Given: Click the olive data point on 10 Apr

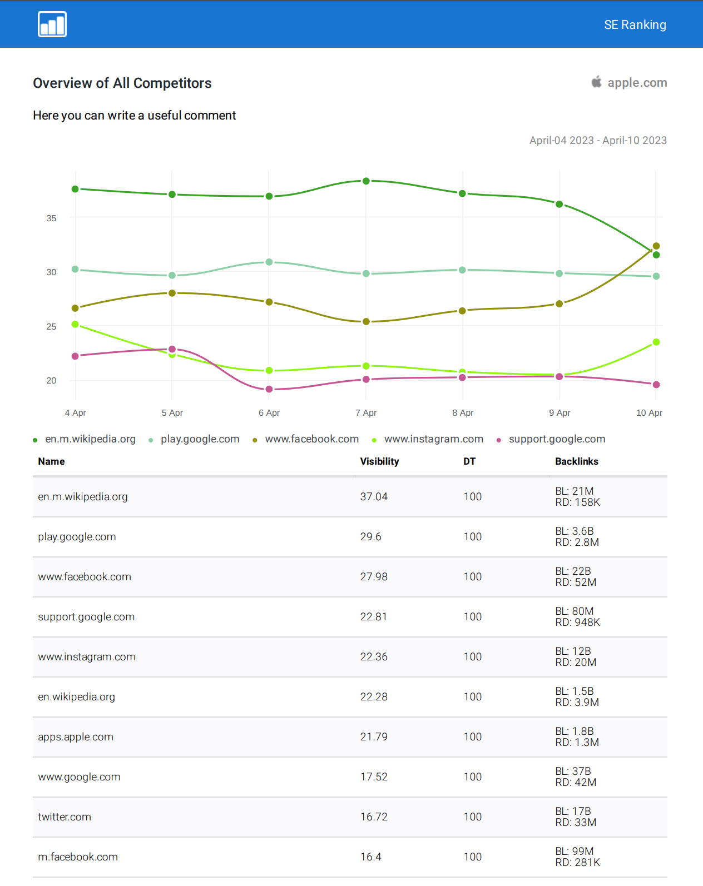Looking at the screenshot, I should (x=656, y=245).
